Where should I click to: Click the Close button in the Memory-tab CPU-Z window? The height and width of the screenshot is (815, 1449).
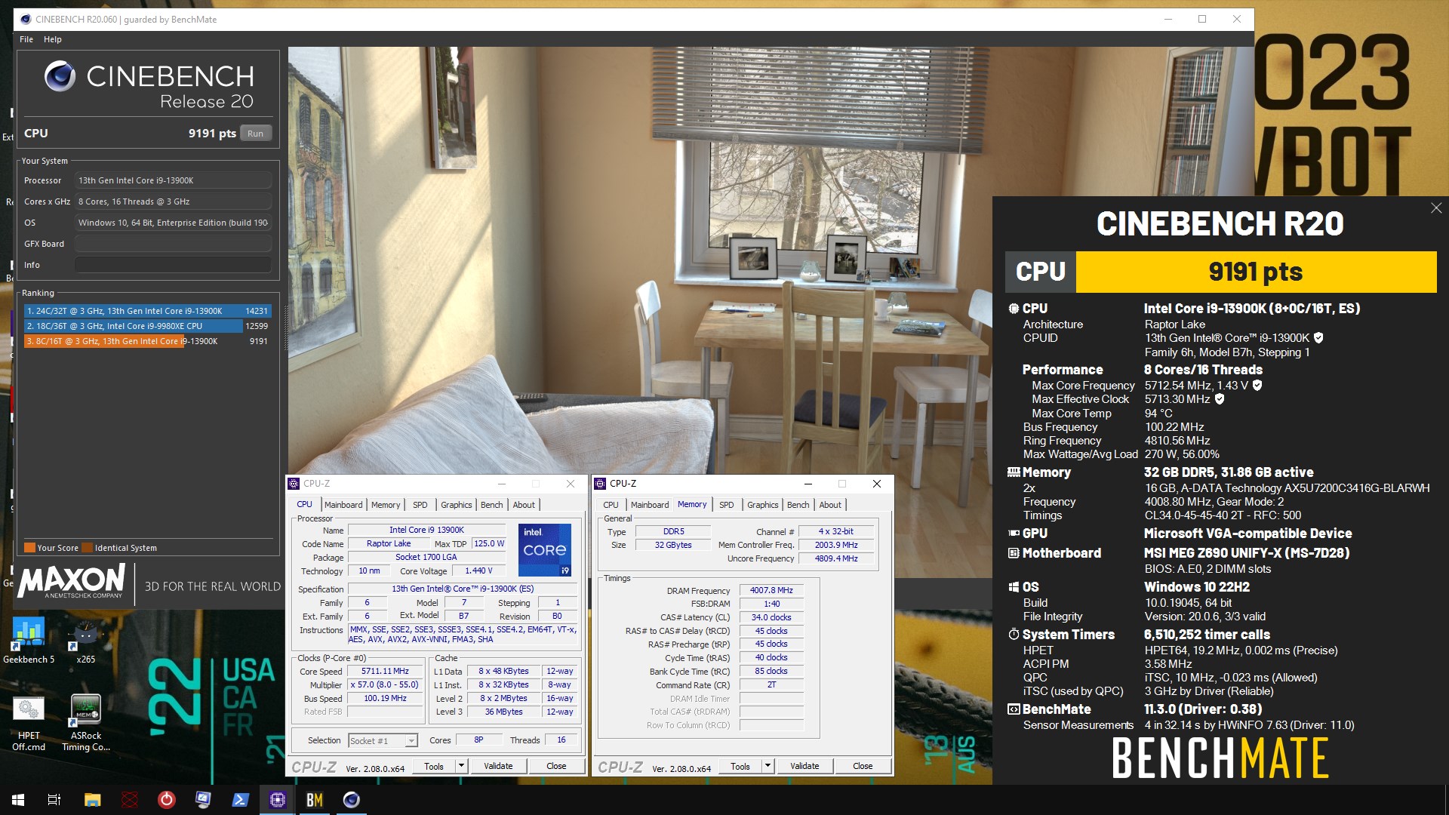coord(863,766)
